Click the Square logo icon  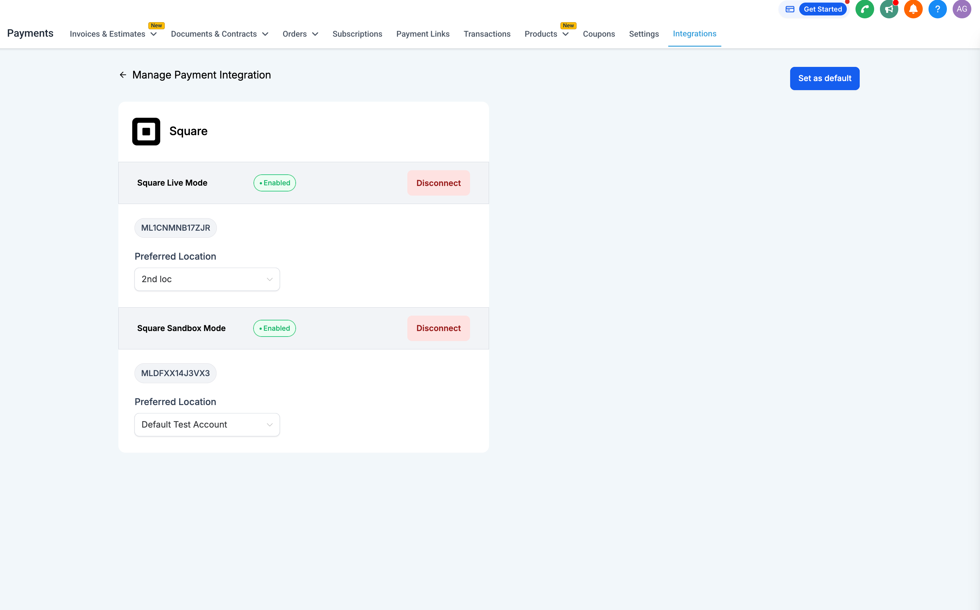[146, 132]
